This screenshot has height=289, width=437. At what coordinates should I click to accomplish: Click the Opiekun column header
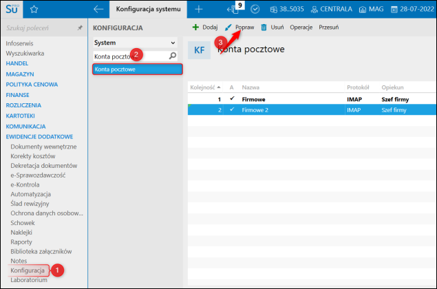pyautogui.click(x=392, y=87)
